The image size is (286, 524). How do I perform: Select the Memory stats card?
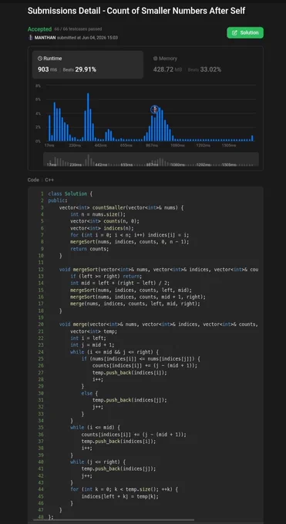click(203, 65)
